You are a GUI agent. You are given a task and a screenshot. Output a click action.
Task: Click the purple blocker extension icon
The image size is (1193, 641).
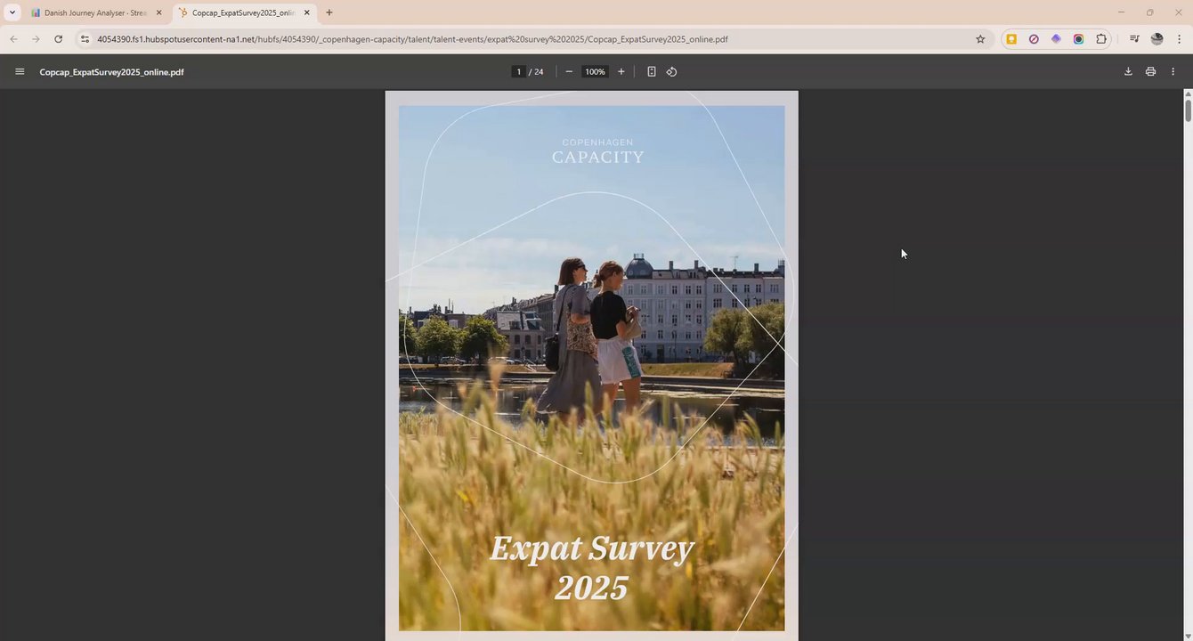click(x=1034, y=39)
